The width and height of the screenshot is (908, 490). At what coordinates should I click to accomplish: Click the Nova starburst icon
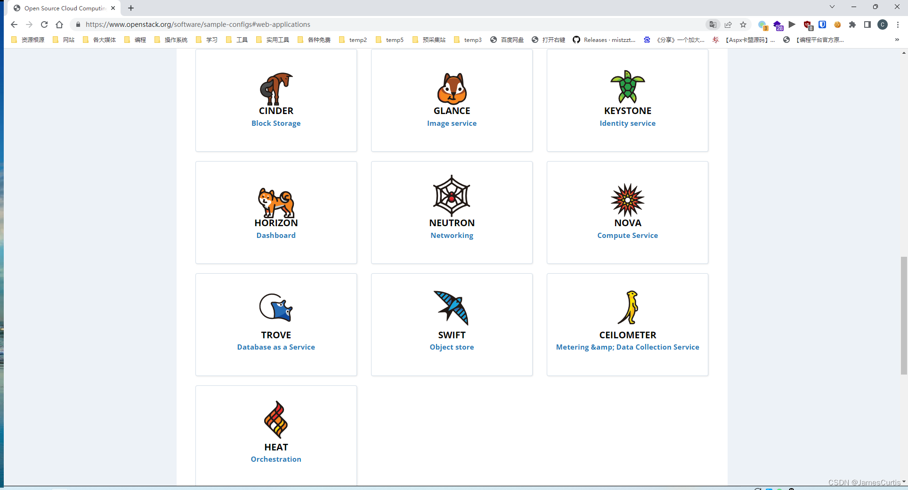tap(628, 200)
